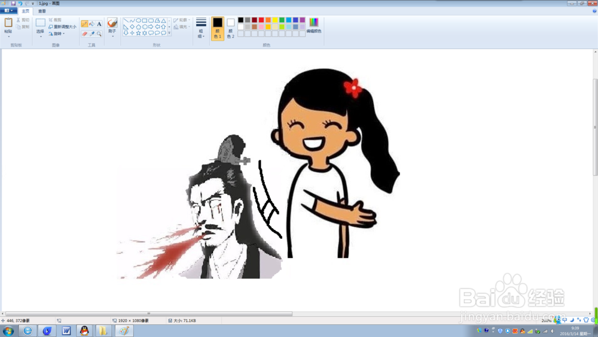The image size is (598, 337).
Task: Pick the yellow color swatch
Action: (x=275, y=20)
